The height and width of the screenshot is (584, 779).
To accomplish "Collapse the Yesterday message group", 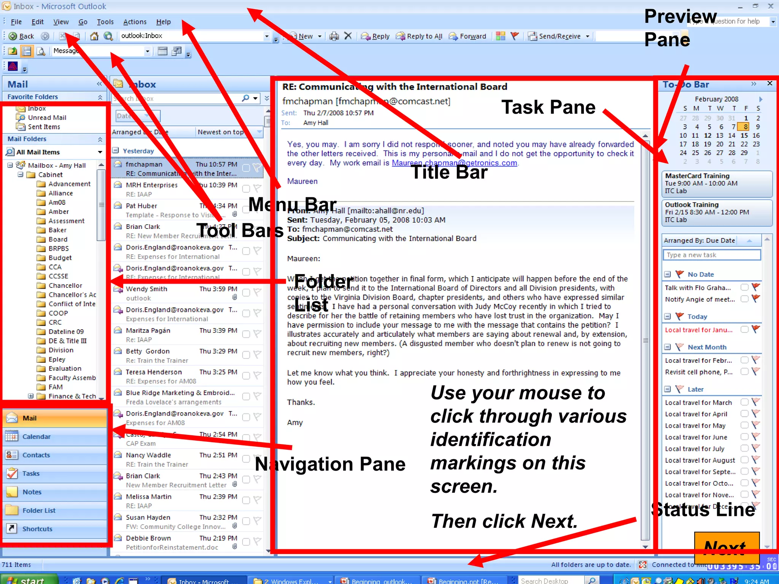I will (116, 151).
